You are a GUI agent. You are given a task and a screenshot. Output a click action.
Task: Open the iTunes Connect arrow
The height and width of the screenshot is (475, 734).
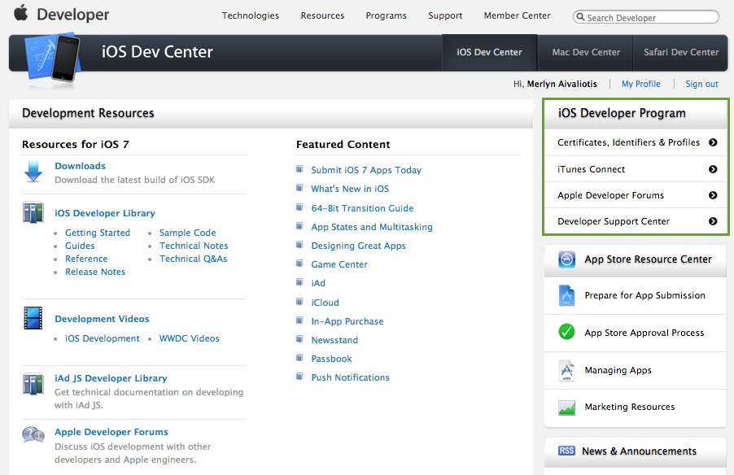tap(713, 169)
